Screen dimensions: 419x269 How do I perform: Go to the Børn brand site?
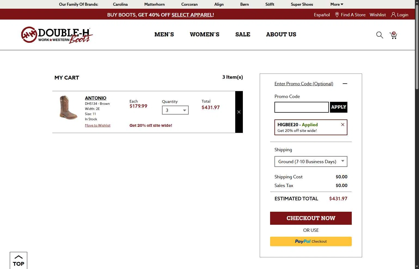tap(244, 4)
